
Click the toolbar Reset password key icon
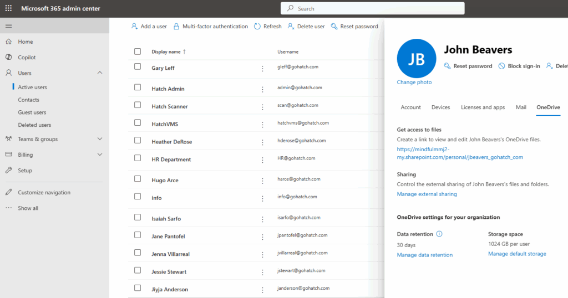point(334,27)
